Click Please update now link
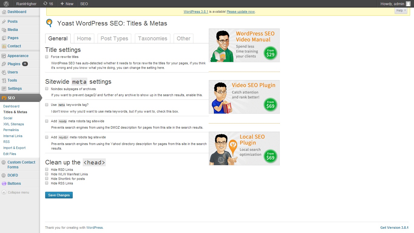 point(241,12)
